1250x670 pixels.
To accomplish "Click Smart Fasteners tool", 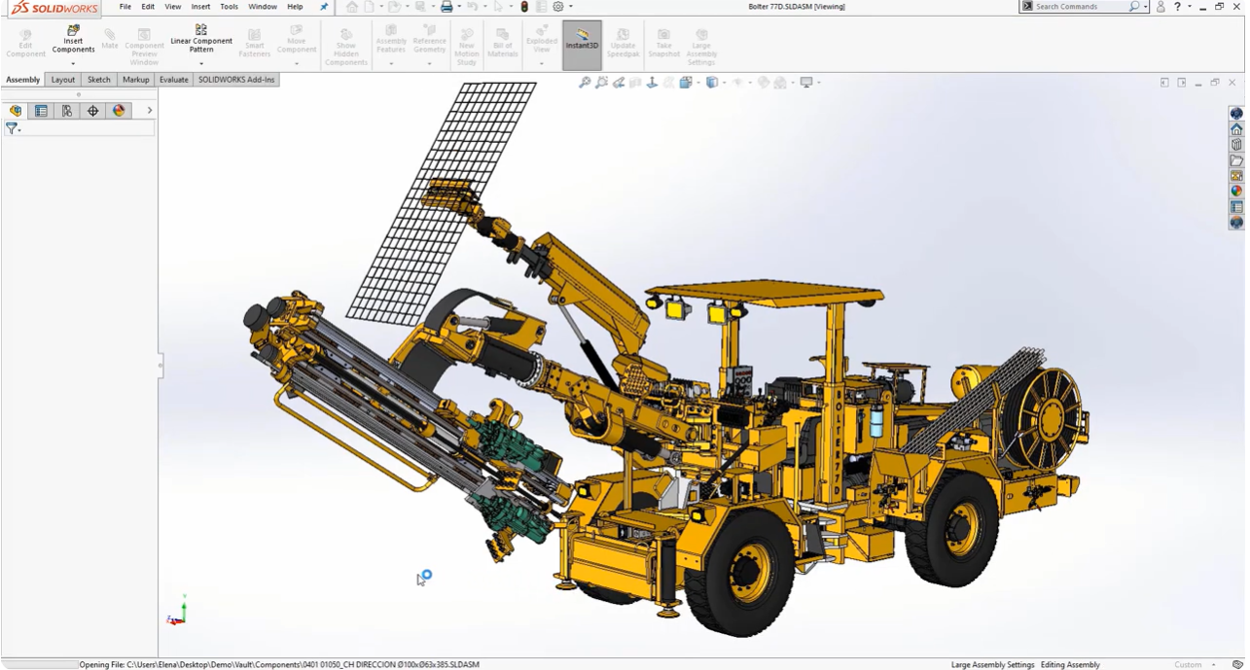I will tap(254, 44).
